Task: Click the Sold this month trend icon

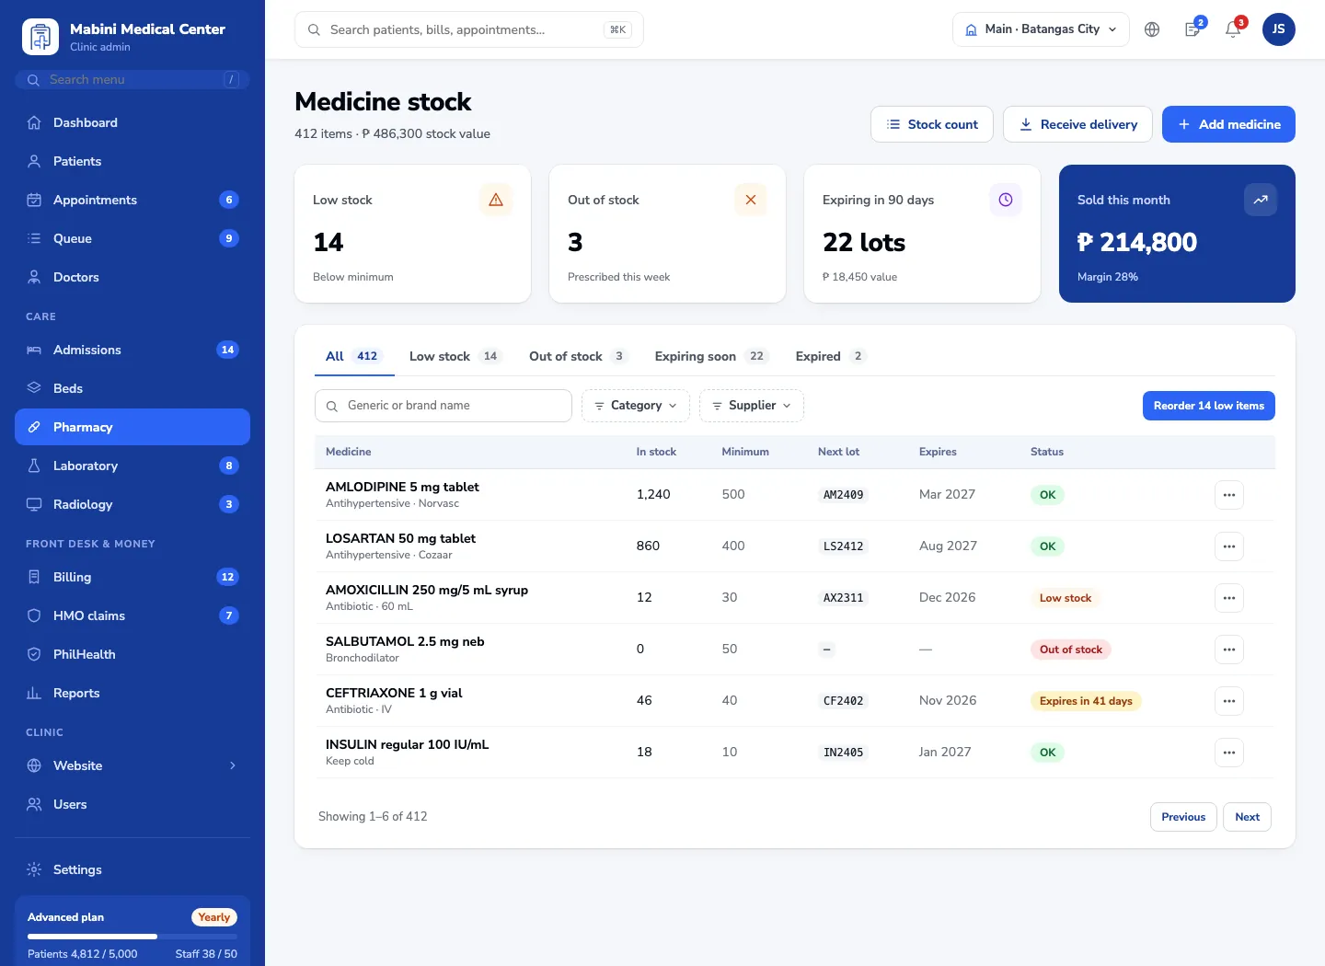Action: tap(1261, 200)
